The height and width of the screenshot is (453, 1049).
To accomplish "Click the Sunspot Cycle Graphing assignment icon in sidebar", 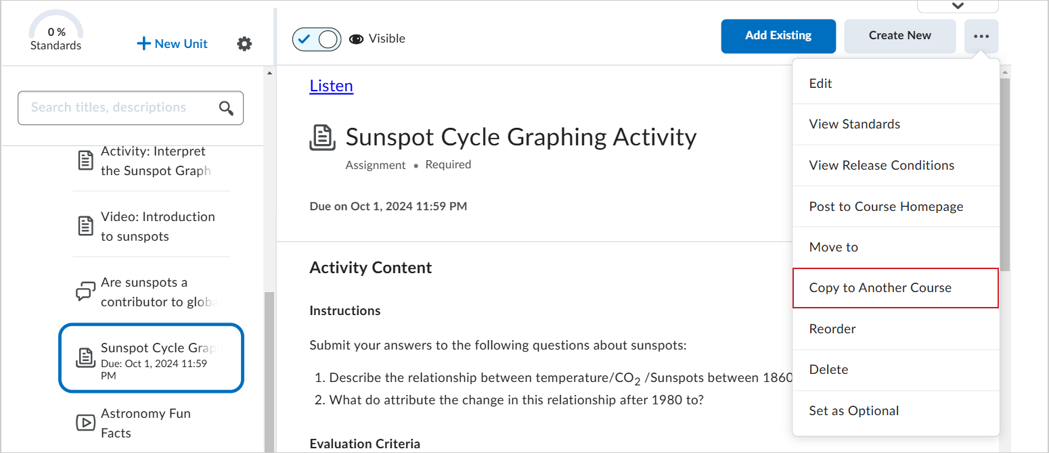I will click(x=85, y=357).
